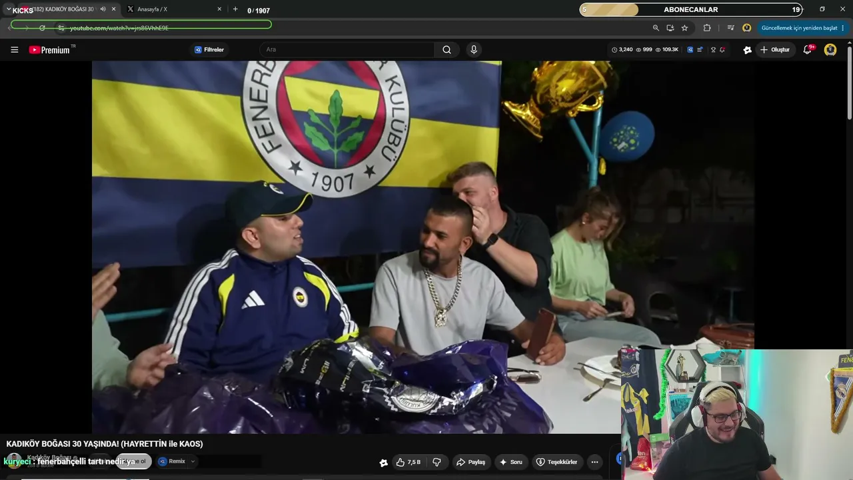Screen dimensions: 853x480
Task: Click the Filtreler button
Action: 209,50
